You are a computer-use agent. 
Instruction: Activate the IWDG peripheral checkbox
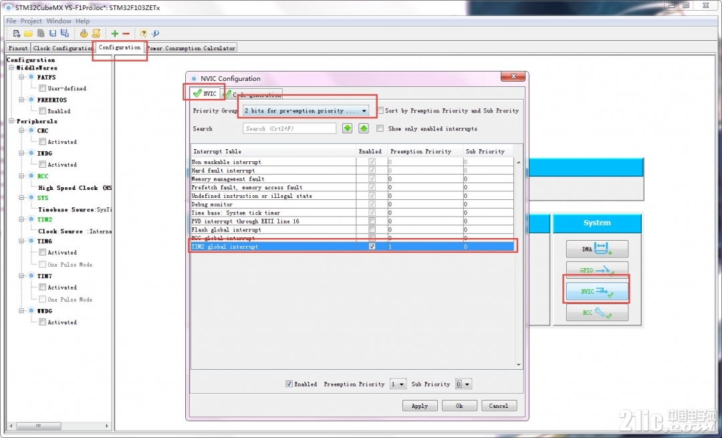pyautogui.click(x=42, y=164)
